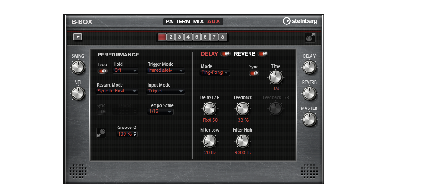This screenshot has width=429, height=184.
Task: Select pattern 8
Action: pos(223,37)
